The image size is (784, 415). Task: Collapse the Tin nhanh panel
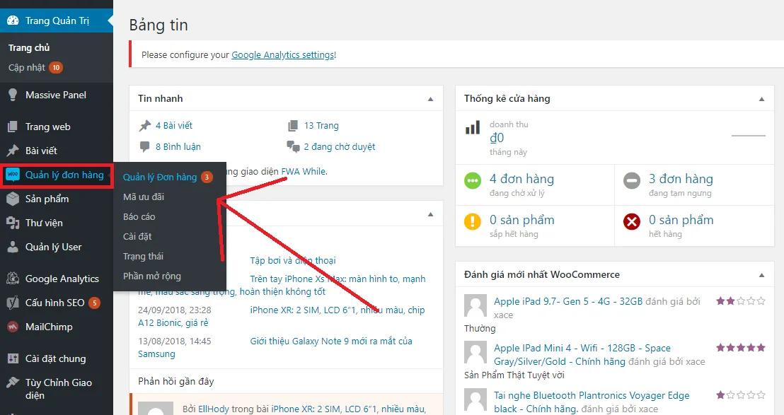(430, 99)
